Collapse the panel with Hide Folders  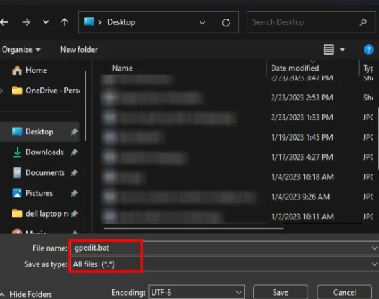(x=26, y=294)
